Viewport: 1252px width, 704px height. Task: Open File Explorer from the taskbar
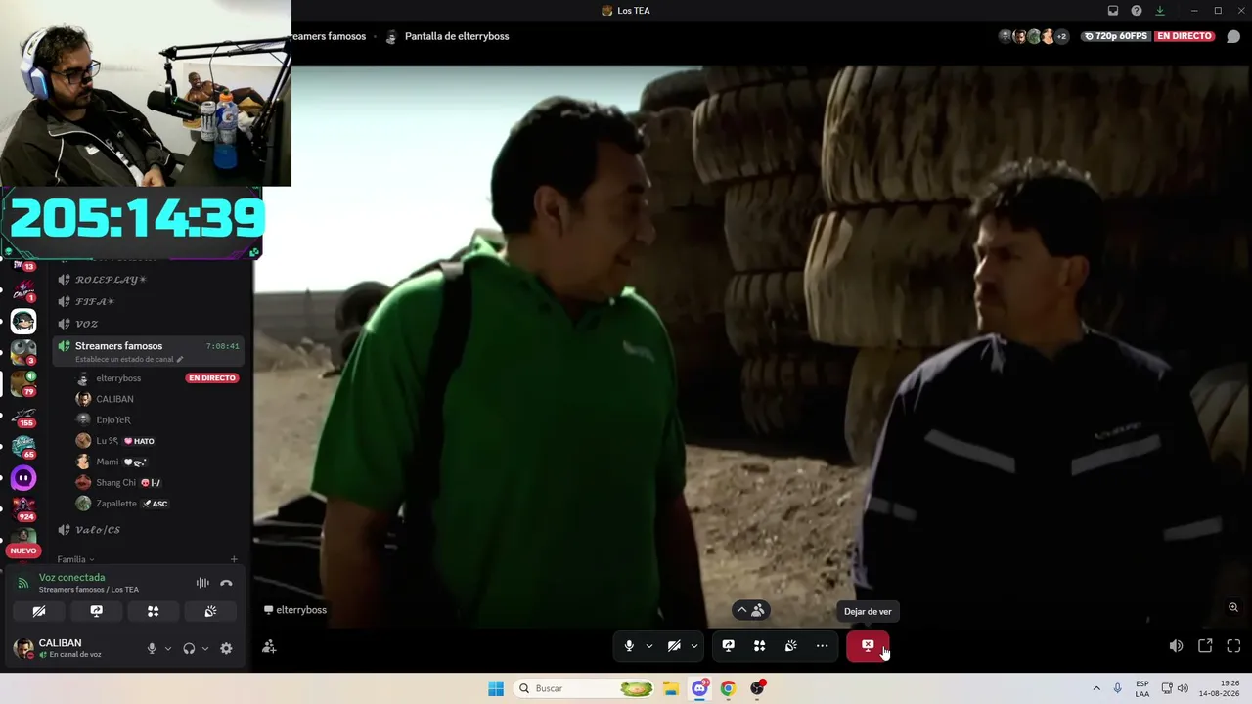[x=671, y=688]
